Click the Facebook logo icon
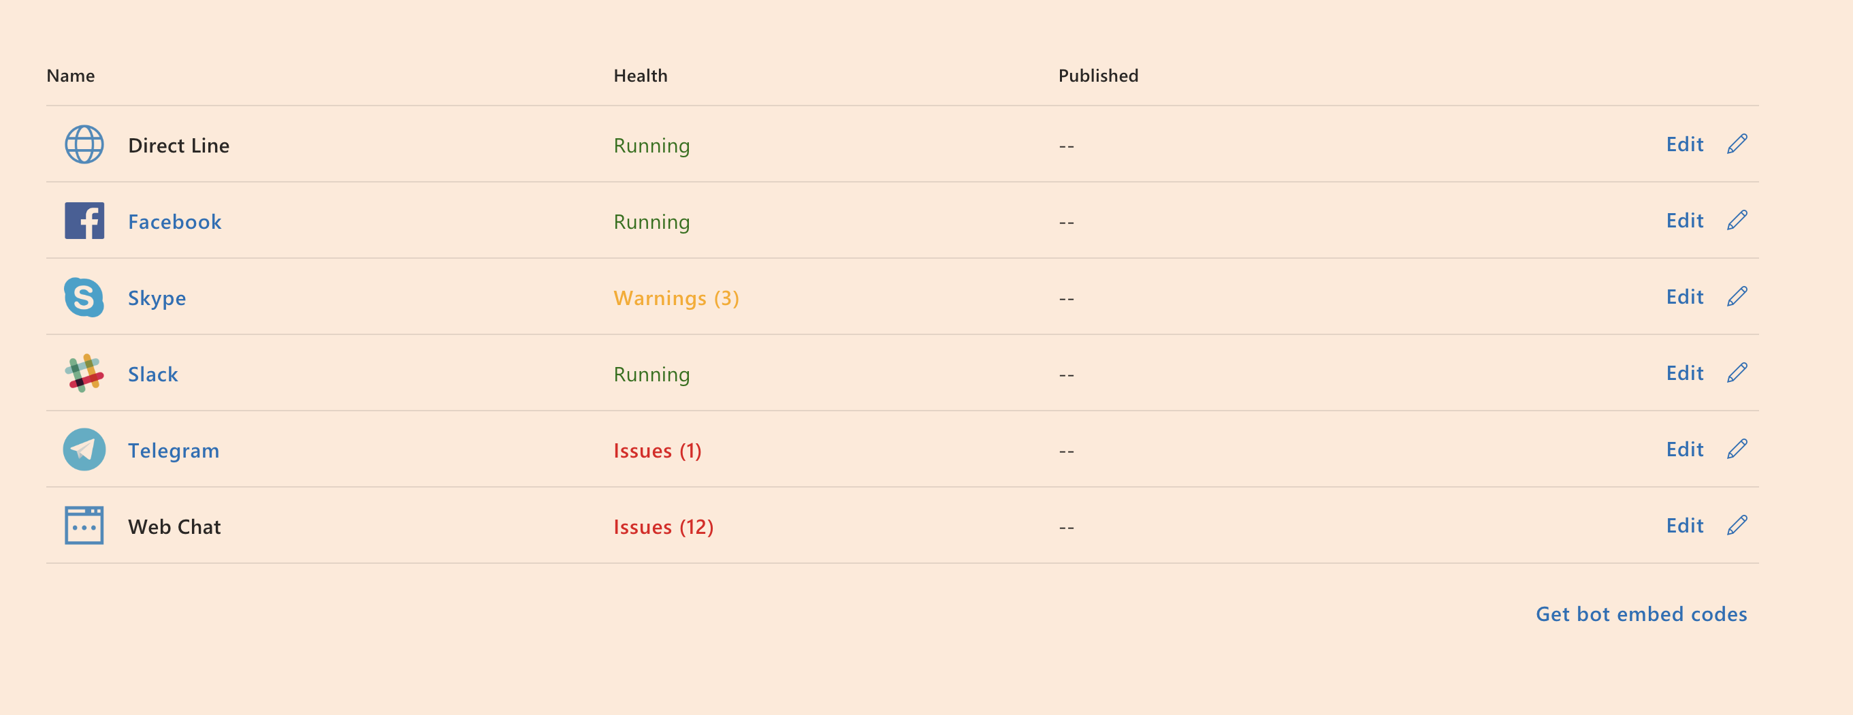Screen dimensions: 1853x715 tap(84, 221)
